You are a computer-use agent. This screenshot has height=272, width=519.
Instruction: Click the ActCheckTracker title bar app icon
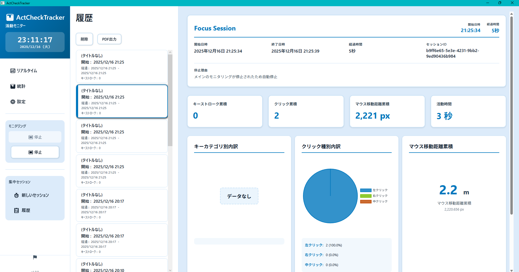coord(3,3)
